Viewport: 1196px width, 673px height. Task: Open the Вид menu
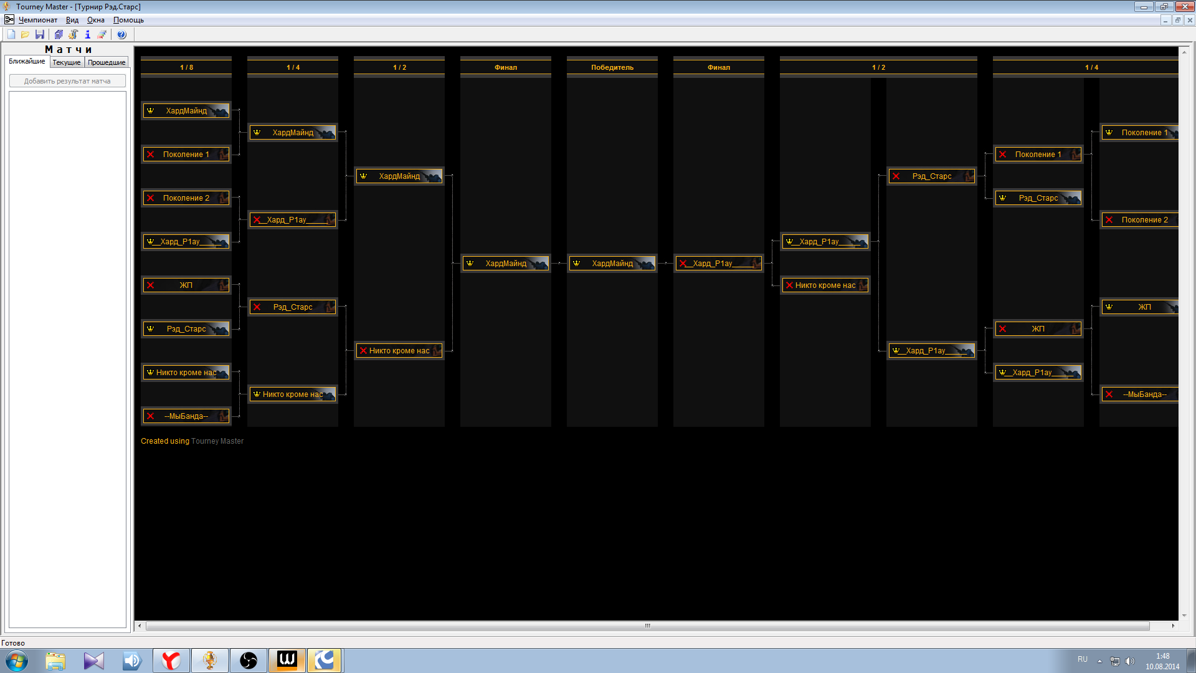tap(72, 20)
